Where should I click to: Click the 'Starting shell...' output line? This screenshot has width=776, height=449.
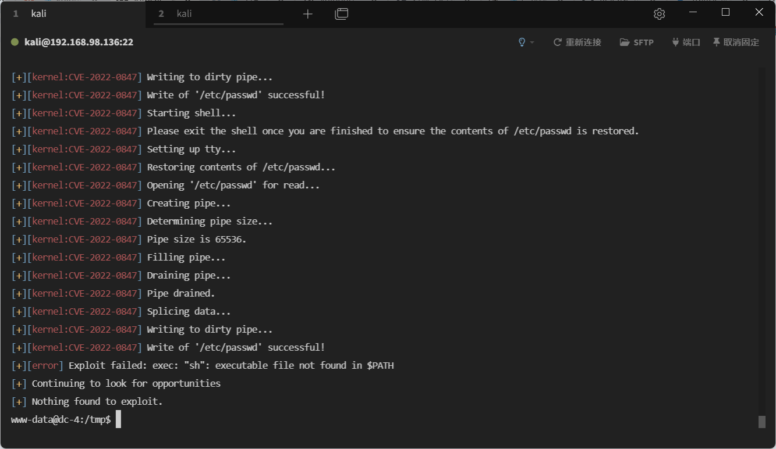coord(123,113)
